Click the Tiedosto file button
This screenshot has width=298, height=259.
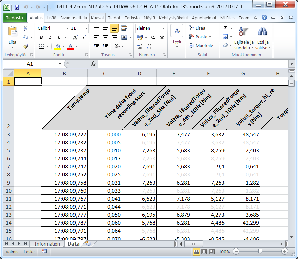click(15, 18)
